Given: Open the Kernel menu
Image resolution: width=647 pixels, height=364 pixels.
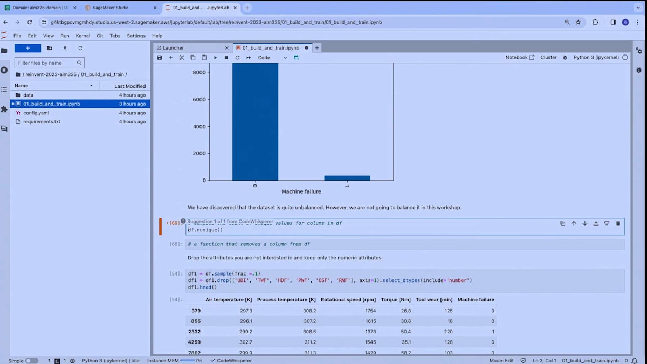Looking at the screenshot, I should click(x=83, y=36).
